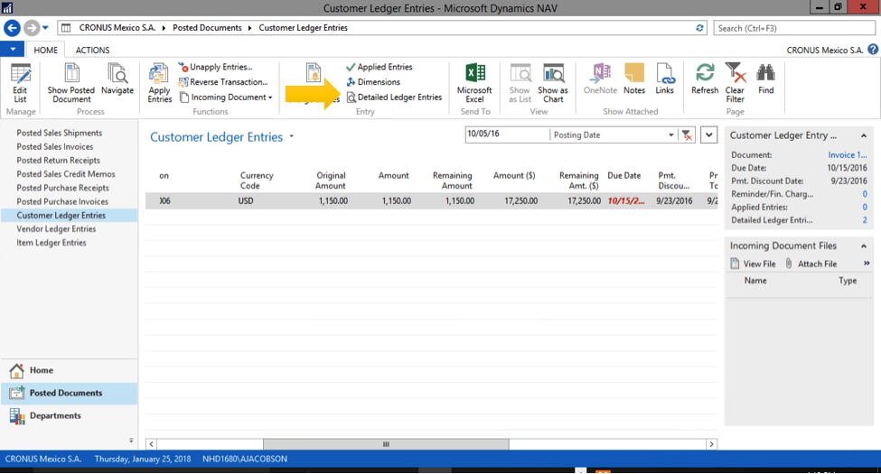Go to Home navigation button
Screen dimensions: 881x474
click(69, 371)
